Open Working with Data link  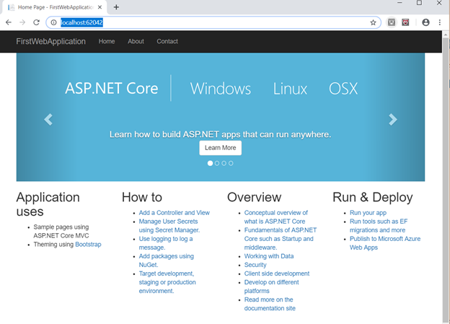pos(269,256)
